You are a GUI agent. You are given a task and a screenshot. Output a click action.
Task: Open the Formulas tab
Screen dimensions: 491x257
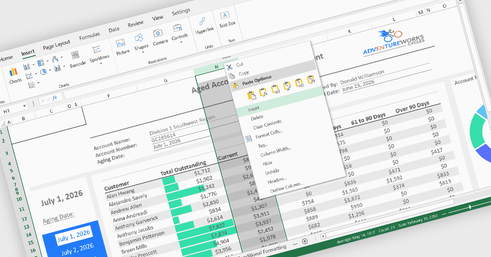(89, 36)
